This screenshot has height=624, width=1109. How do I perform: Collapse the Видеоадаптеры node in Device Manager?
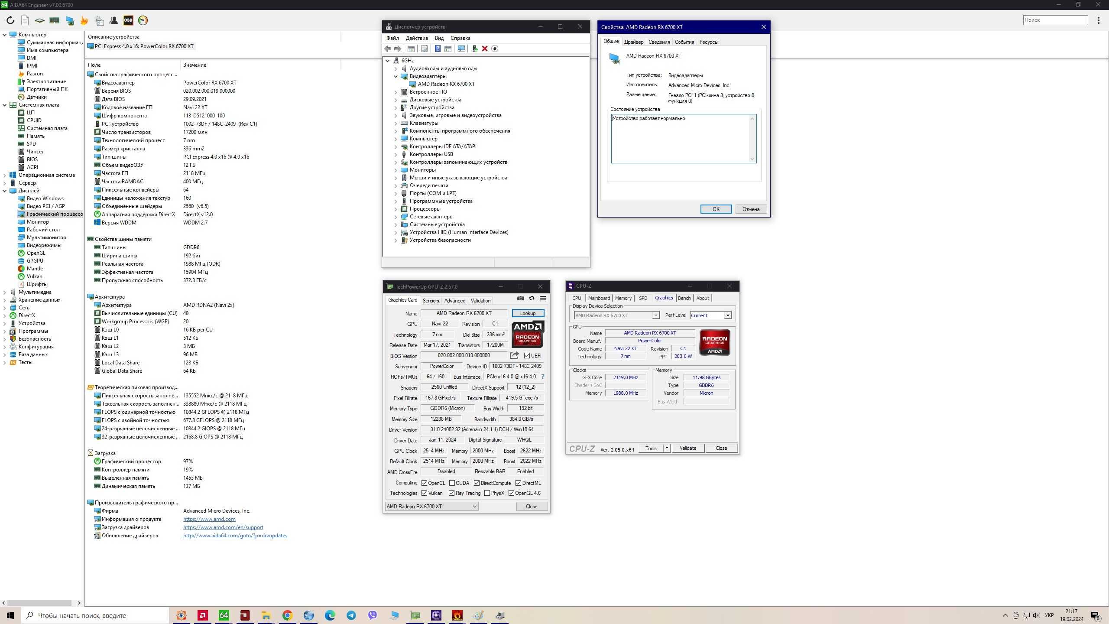click(x=396, y=76)
